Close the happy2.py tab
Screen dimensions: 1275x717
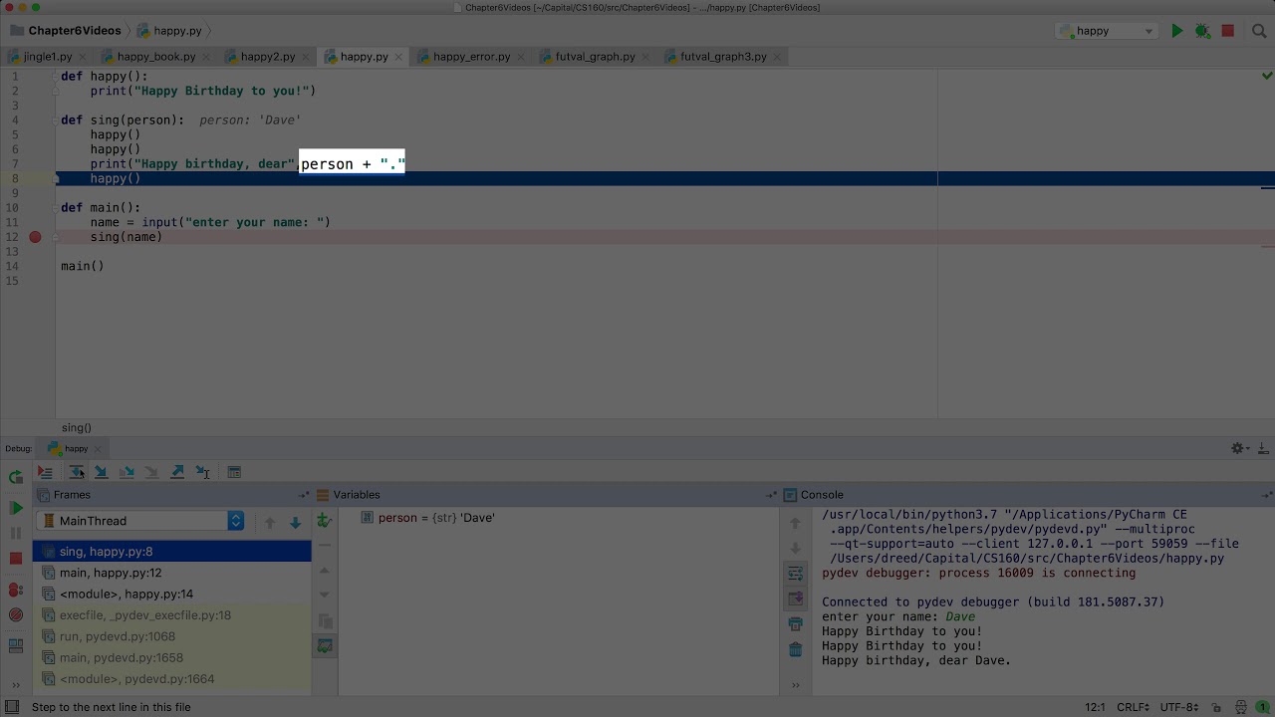307,57
